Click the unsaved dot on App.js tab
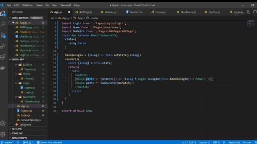This screenshot has height=144, width=257. click(69, 12)
